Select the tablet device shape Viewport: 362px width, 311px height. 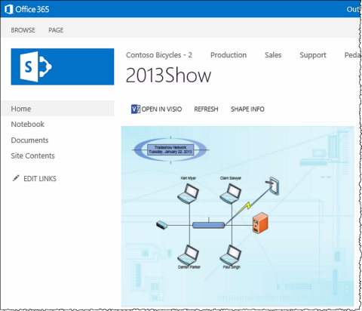click(x=273, y=186)
